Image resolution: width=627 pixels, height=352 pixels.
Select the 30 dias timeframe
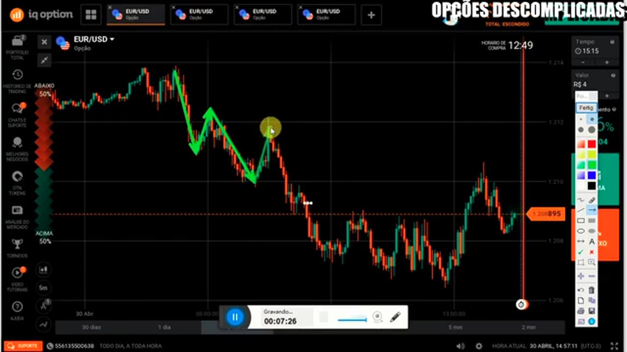(x=92, y=327)
